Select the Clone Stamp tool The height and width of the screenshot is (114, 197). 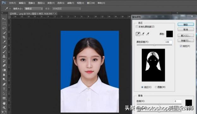coord(4,56)
